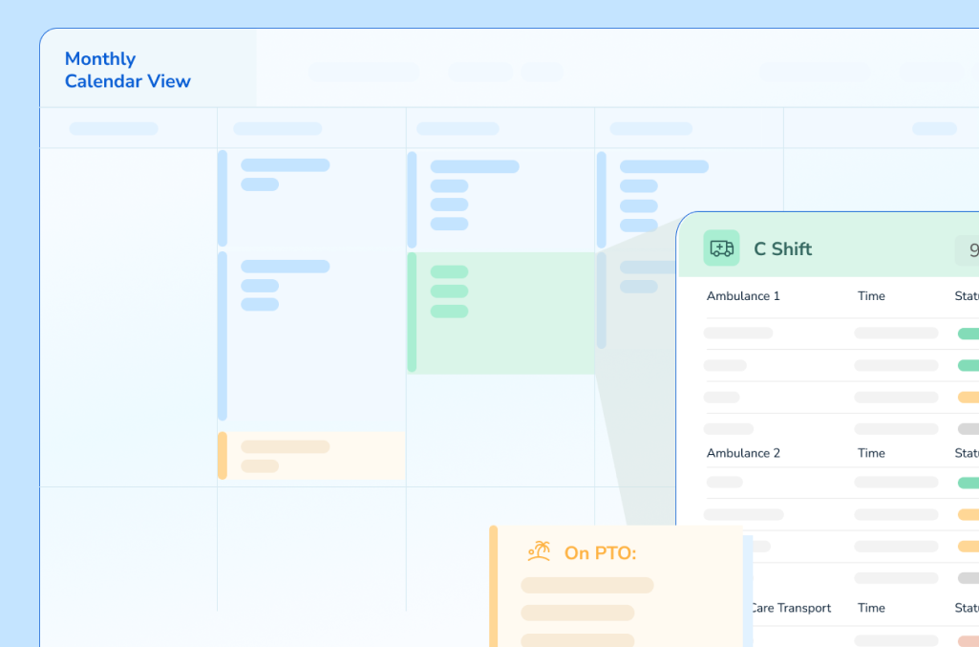
Task: Click the Ambulance 1 column header
Action: 743,296
